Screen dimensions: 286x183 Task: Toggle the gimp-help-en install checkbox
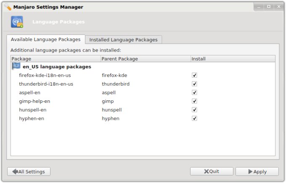(194, 101)
